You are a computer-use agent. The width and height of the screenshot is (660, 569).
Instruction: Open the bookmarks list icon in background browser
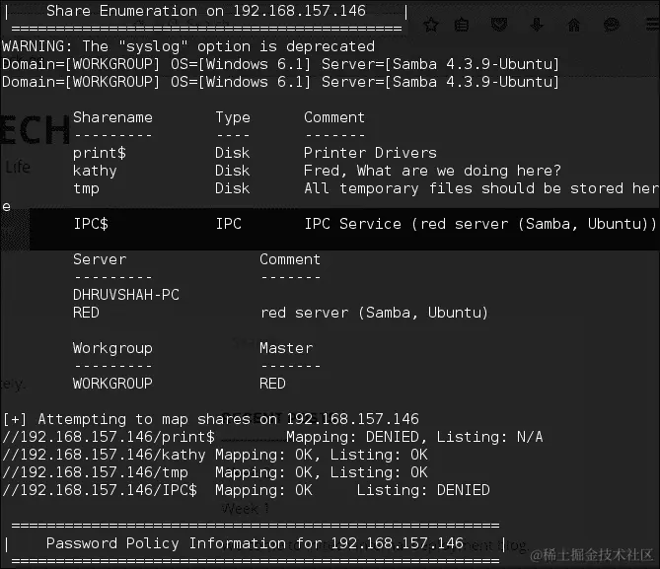coord(462,26)
